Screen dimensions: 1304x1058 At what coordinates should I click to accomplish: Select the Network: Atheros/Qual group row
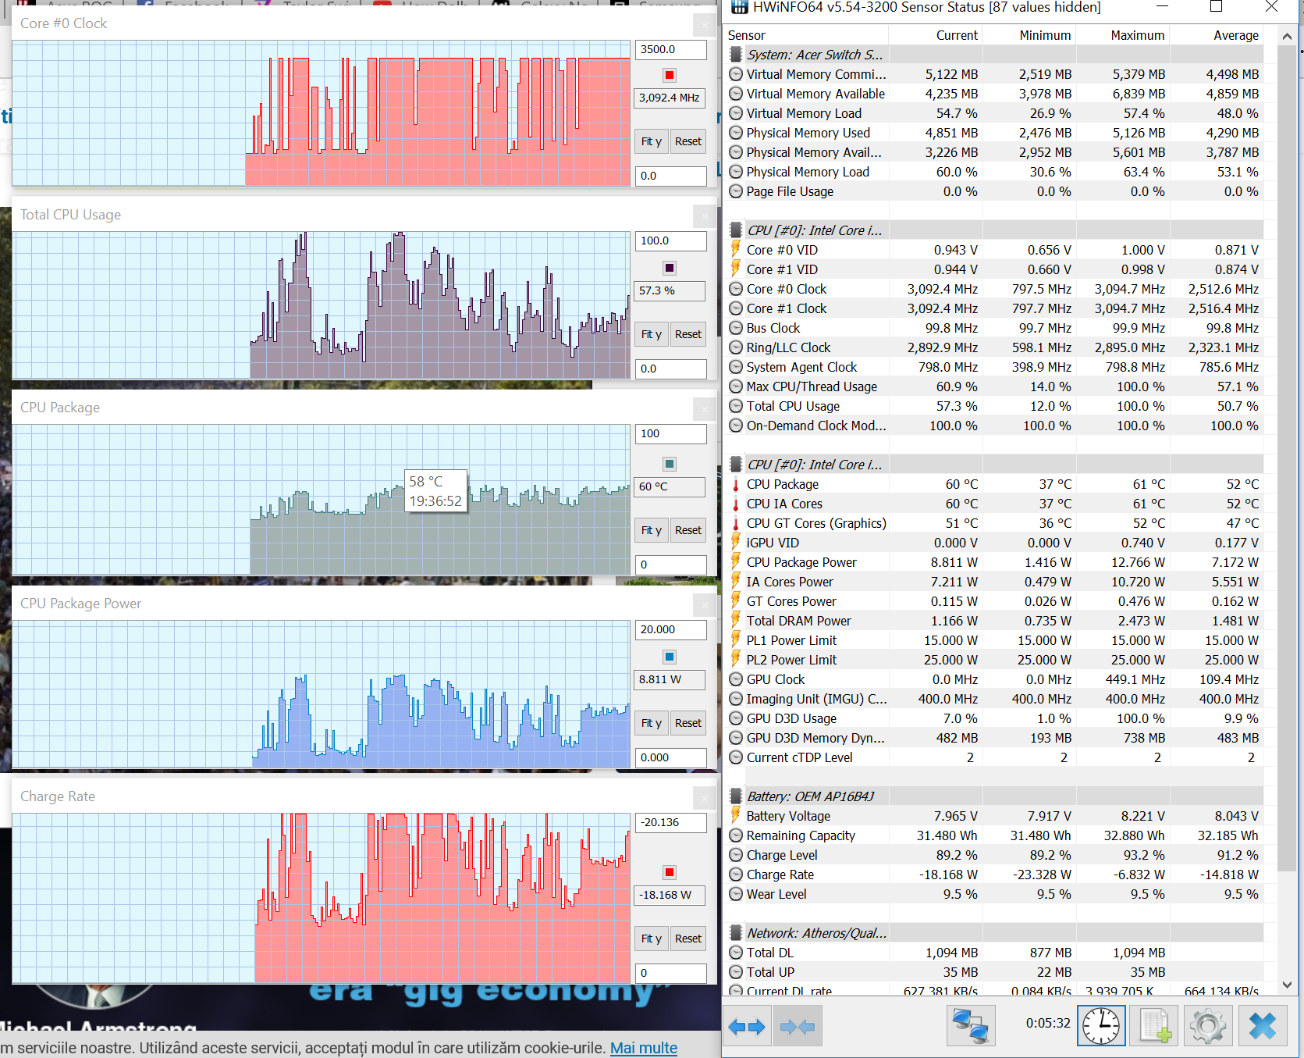click(x=994, y=933)
